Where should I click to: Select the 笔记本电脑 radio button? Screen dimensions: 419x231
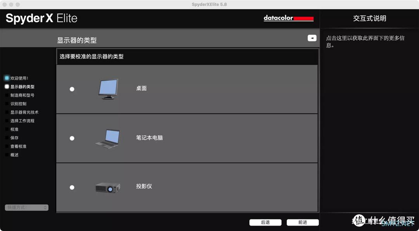[x=72, y=138]
